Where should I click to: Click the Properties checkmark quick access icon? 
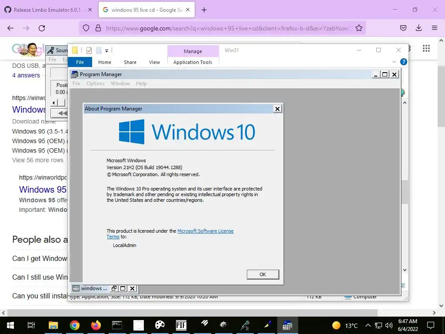pyautogui.click(x=89, y=50)
